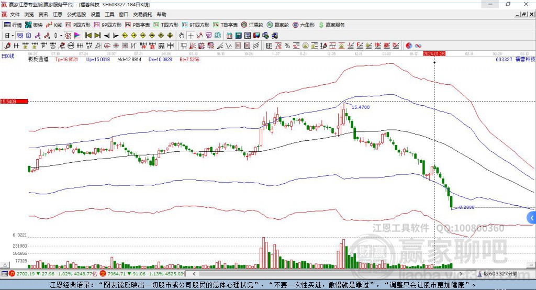This screenshot has height=290, width=536.
Task: Open the T数字表 tool
Action: 225,25
